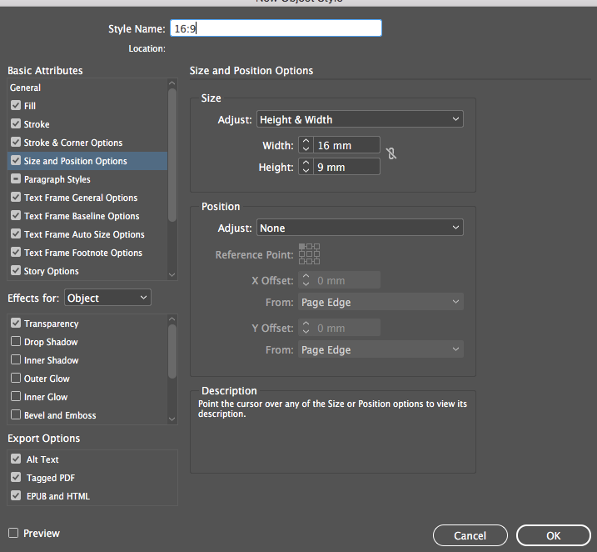Click the Height stepper arrows
The height and width of the screenshot is (552, 597).
306,167
